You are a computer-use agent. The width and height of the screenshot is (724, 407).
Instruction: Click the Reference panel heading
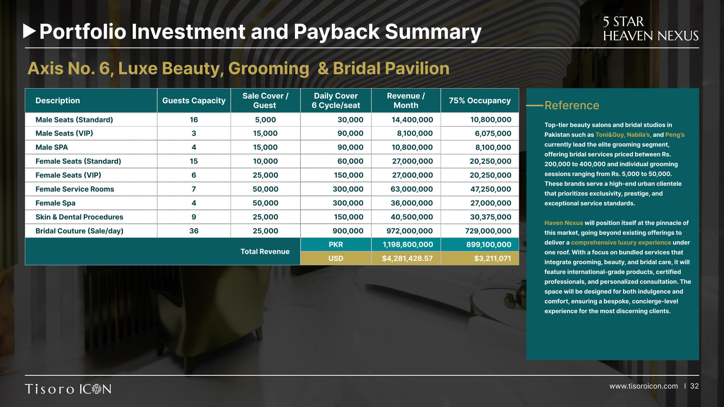(x=572, y=106)
